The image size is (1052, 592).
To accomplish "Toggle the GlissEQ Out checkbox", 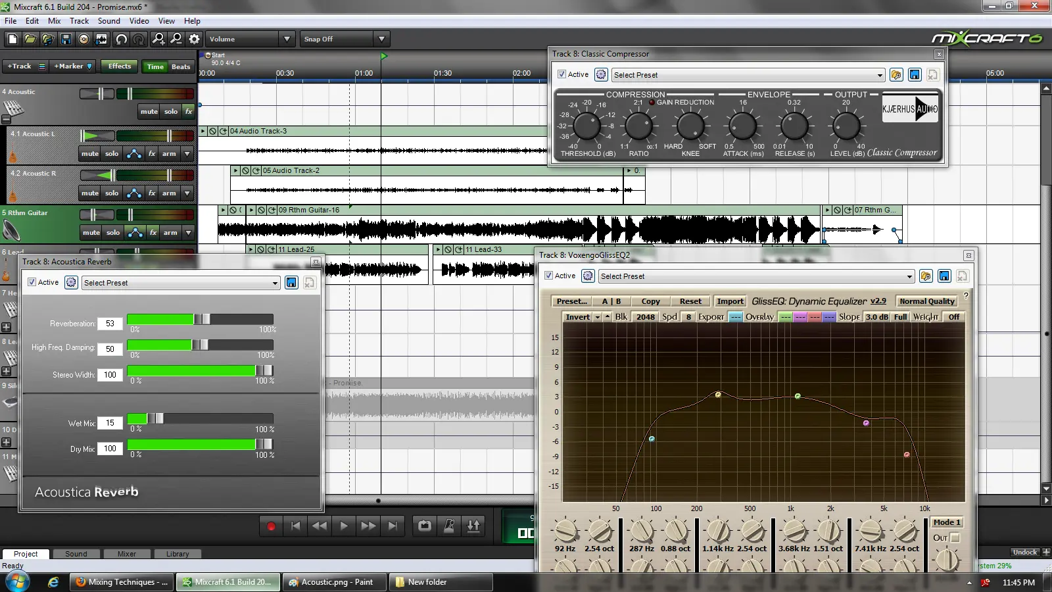I will [955, 538].
